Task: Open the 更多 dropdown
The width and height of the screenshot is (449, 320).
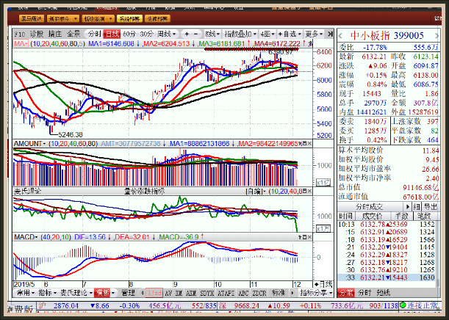Action: 314,34
